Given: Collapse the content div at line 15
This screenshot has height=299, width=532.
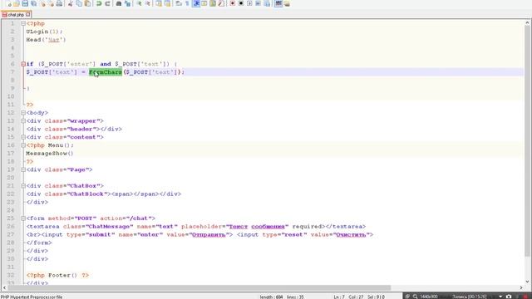Looking at the screenshot, I should tap(23, 137).
